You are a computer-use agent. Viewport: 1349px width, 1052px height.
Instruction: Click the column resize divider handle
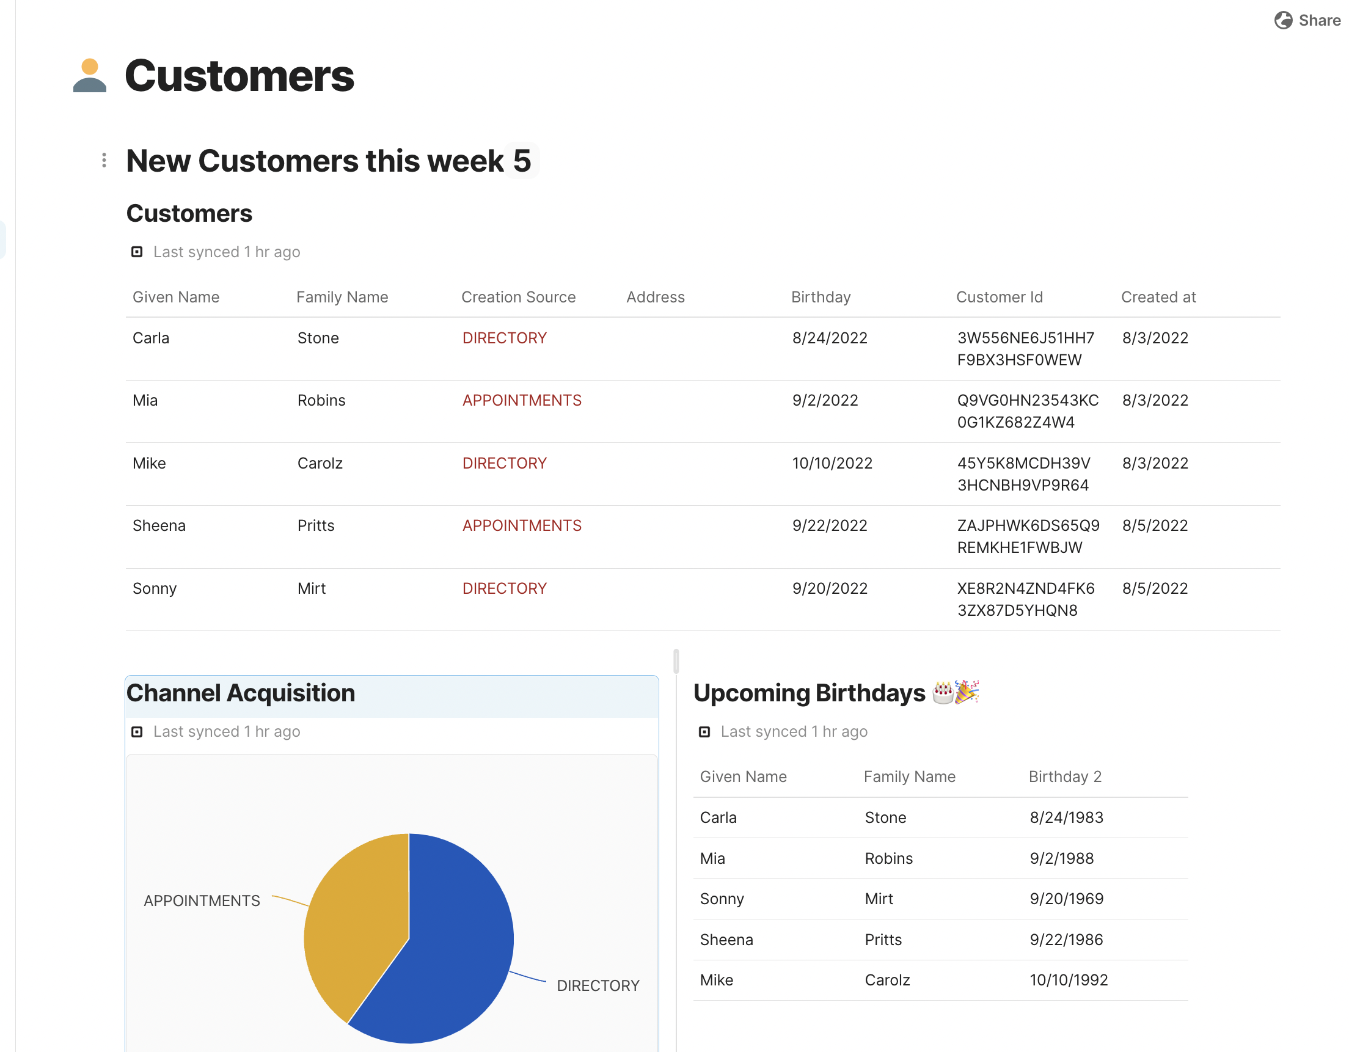(x=676, y=661)
